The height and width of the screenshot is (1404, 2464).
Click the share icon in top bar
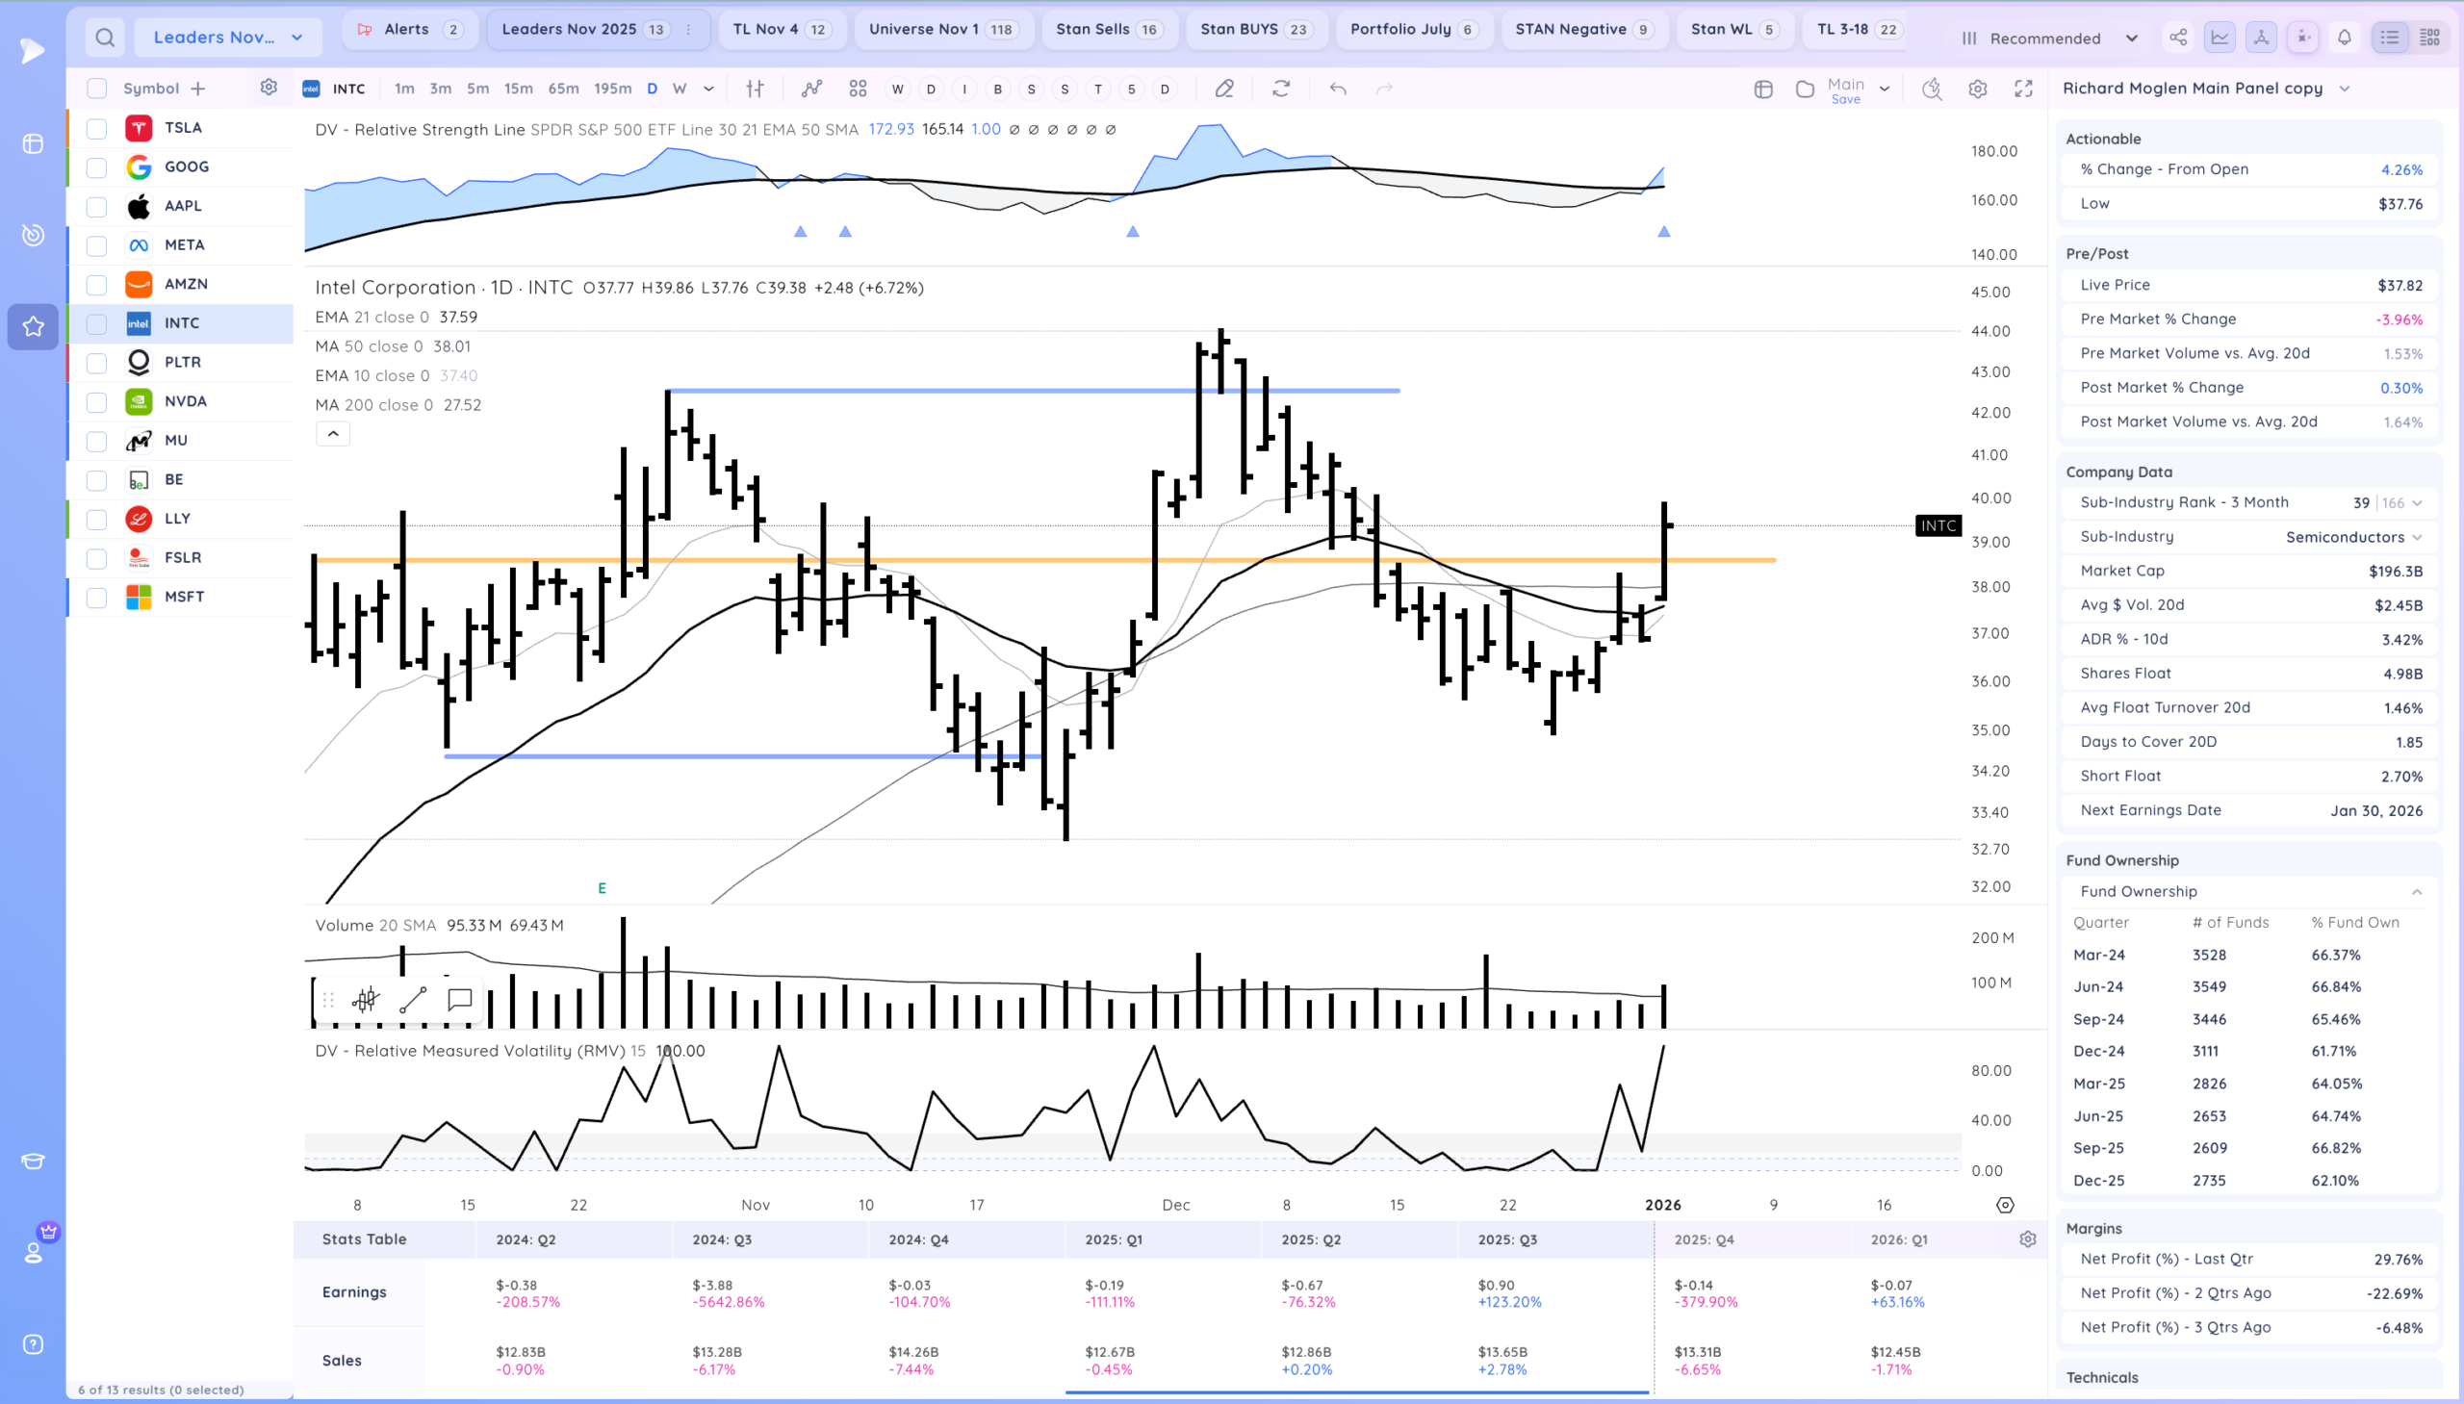pyautogui.click(x=2177, y=38)
